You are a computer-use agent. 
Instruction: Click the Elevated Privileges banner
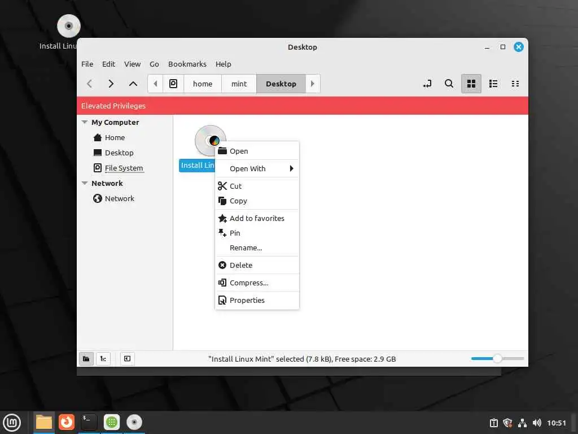303,106
